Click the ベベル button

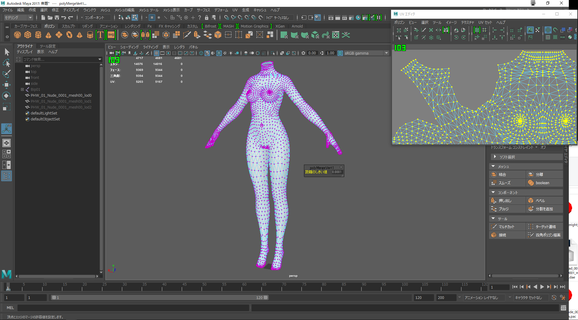tap(540, 200)
